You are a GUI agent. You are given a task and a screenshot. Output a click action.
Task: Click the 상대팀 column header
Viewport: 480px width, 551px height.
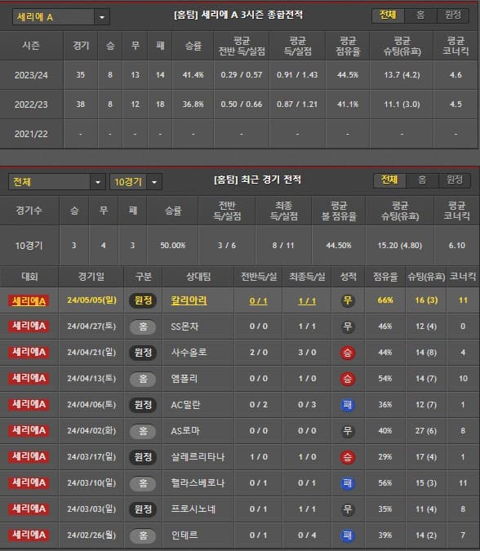coord(198,277)
